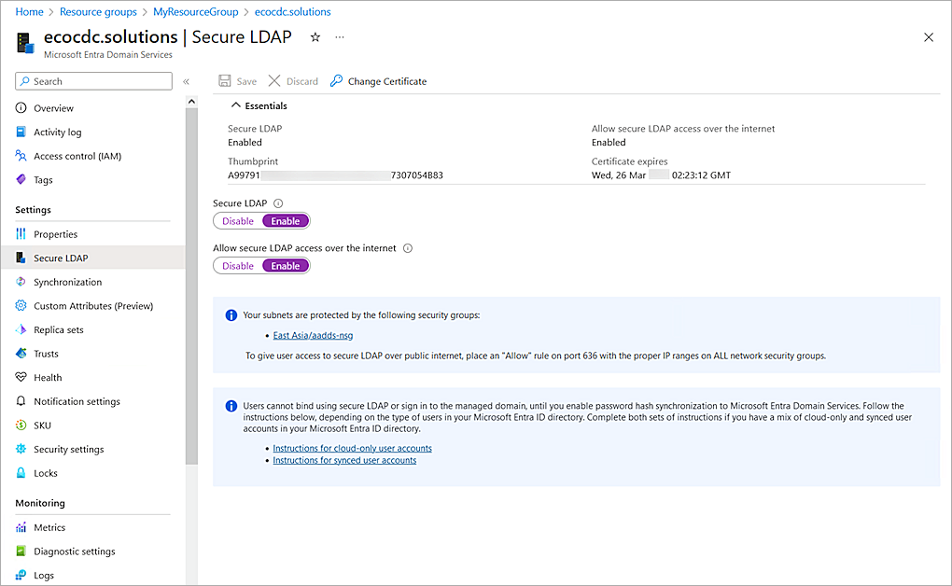Enable the Secure LDAP toggle option

(286, 221)
